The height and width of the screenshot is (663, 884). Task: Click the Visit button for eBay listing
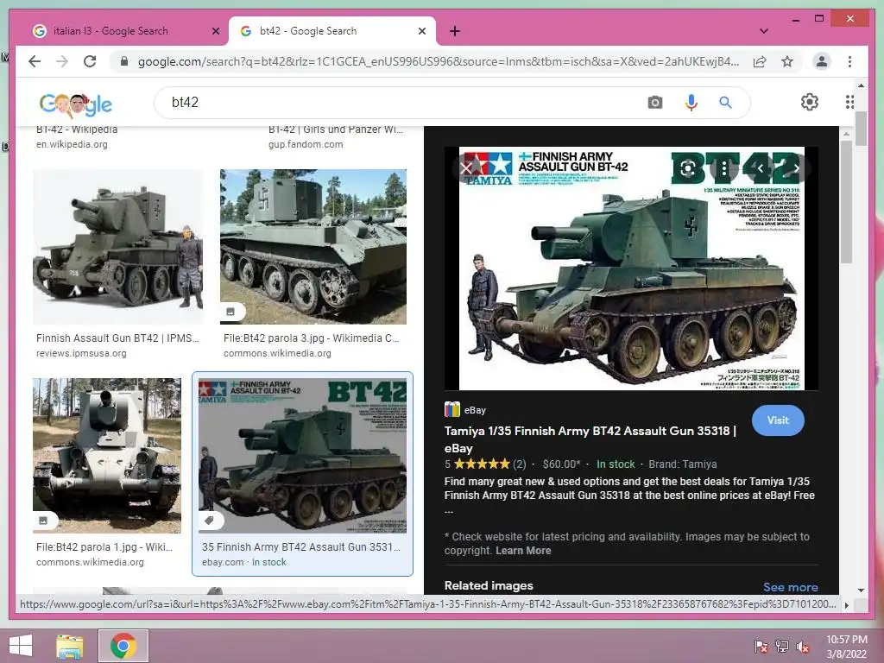(778, 420)
